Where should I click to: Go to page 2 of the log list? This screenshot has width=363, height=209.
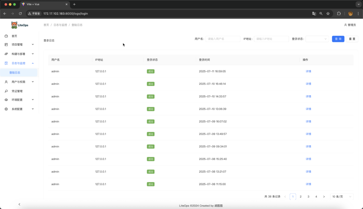(301, 197)
